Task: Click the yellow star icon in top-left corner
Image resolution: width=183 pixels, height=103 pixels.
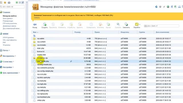Action: (x=5, y=3)
